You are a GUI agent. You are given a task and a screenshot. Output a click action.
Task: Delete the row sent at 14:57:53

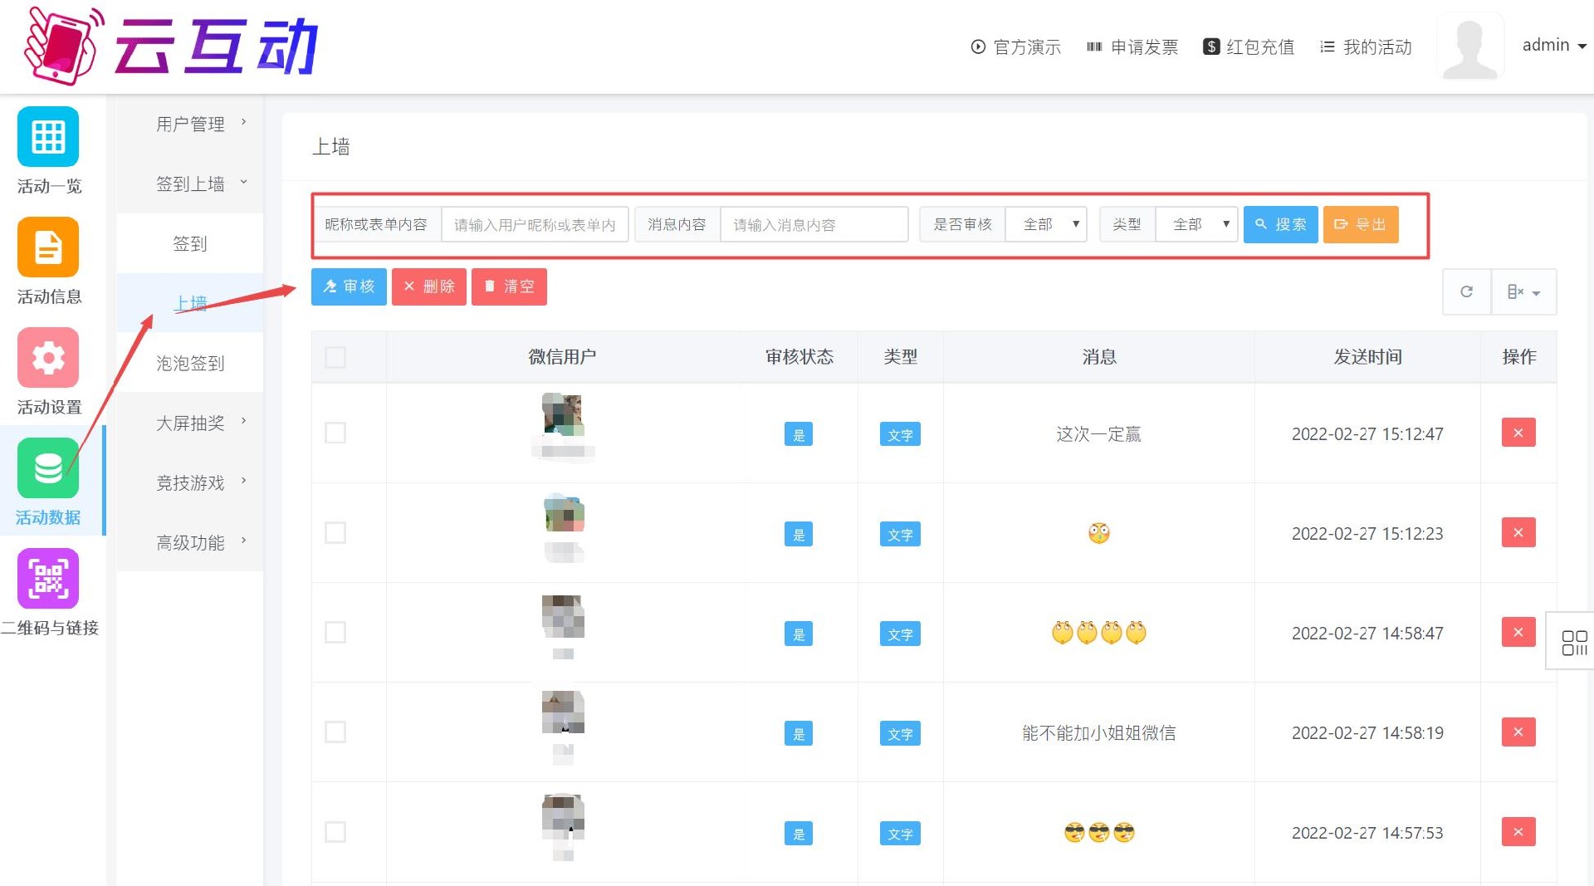pos(1518,831)
